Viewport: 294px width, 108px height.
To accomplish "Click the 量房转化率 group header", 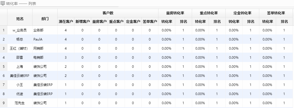I will (175, 13).
